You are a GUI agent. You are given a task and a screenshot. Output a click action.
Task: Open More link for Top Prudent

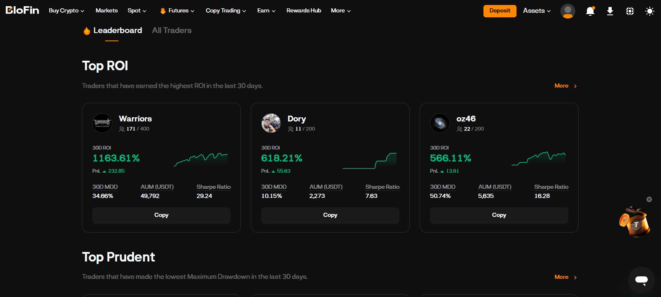click(566, 277)
